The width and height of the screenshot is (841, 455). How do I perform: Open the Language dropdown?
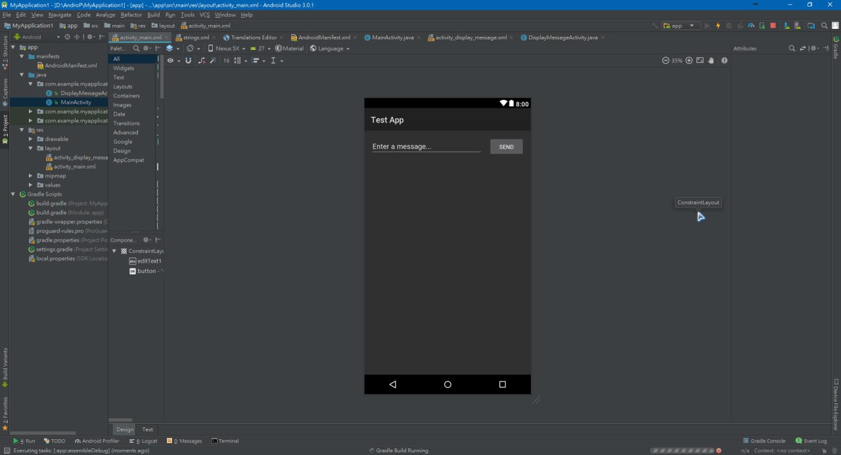pos(330,49)
